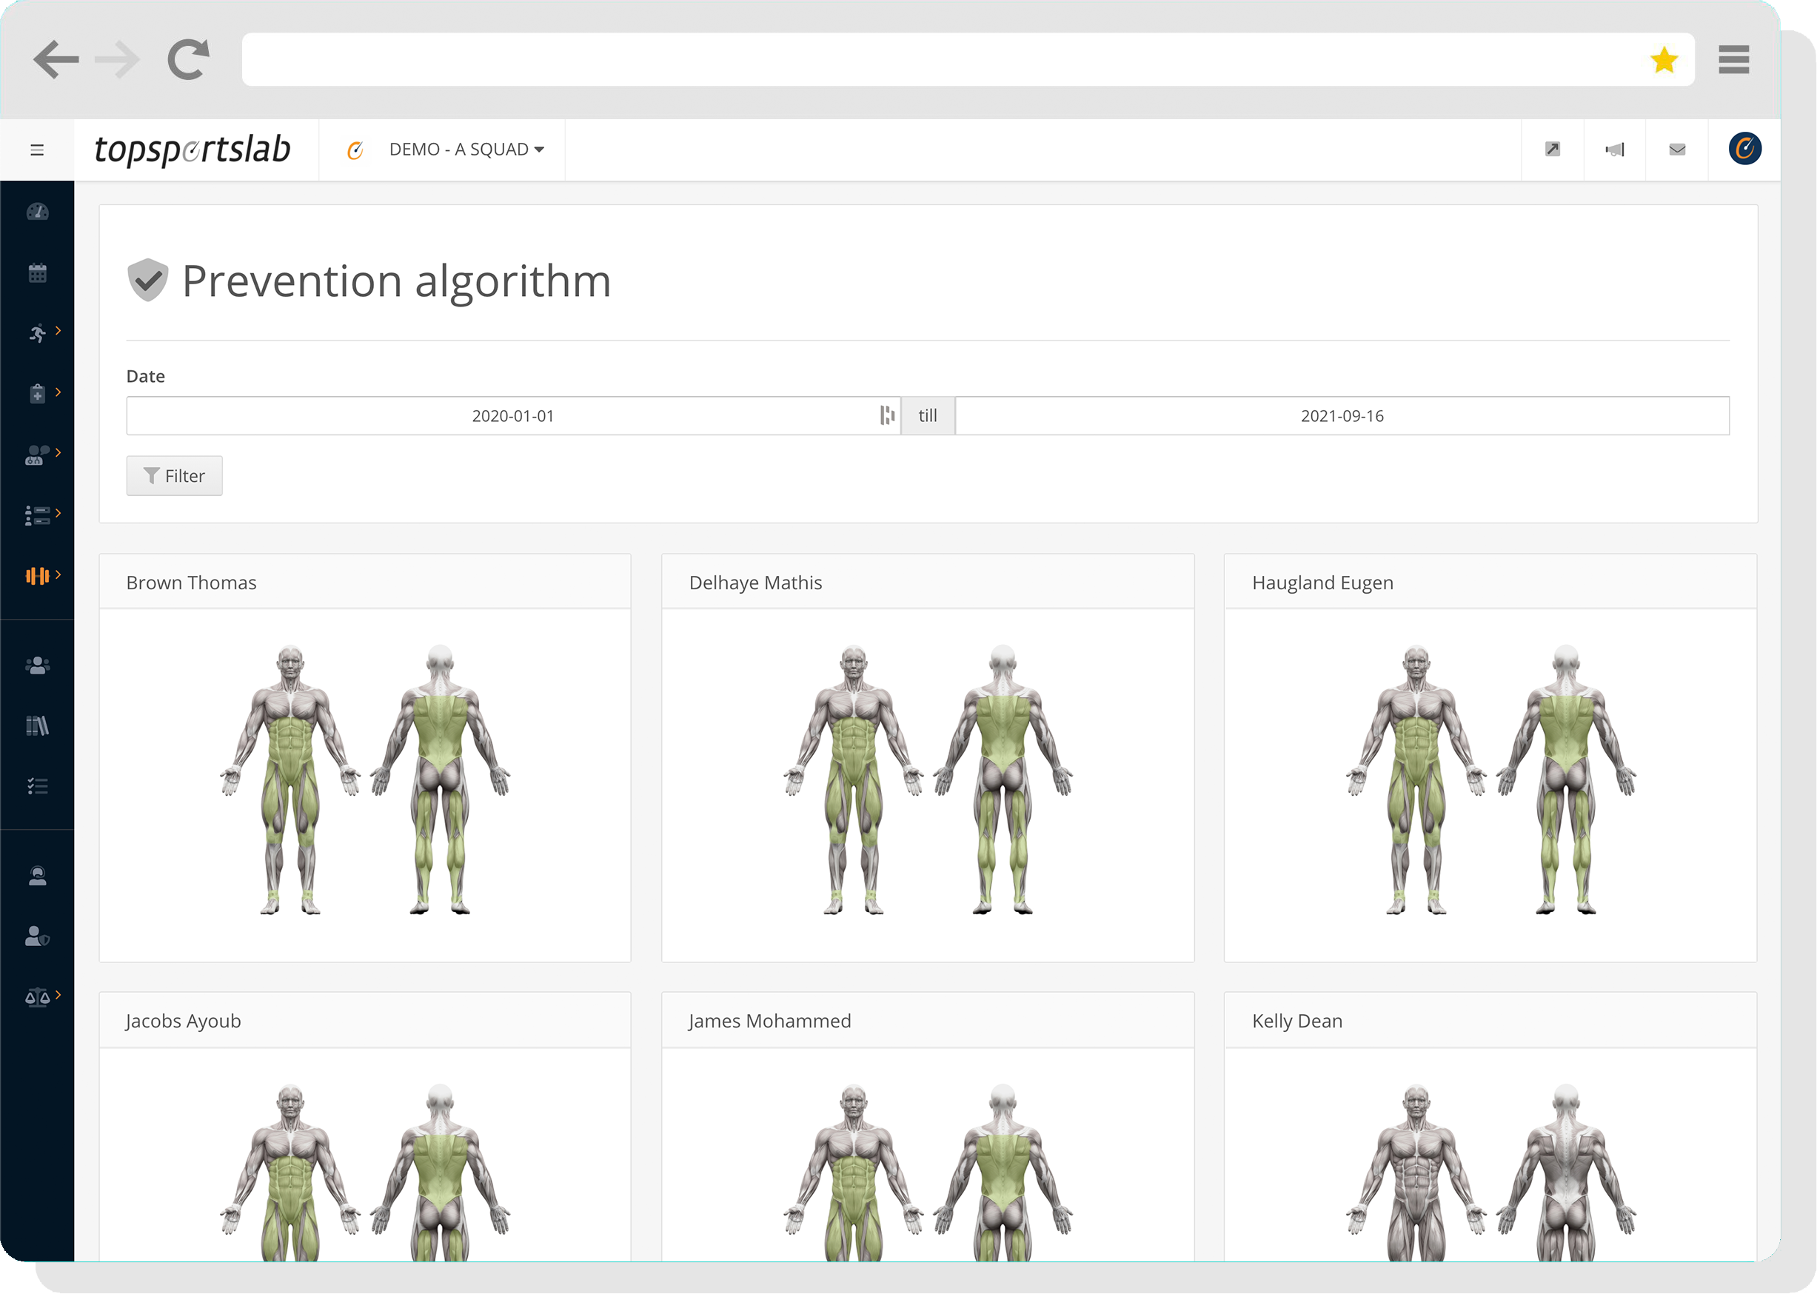This screenshot has height=1294, width=1817.
Task: Open the DEMO - A SQUAD dropdown
Action: click(x=467, y=150)
